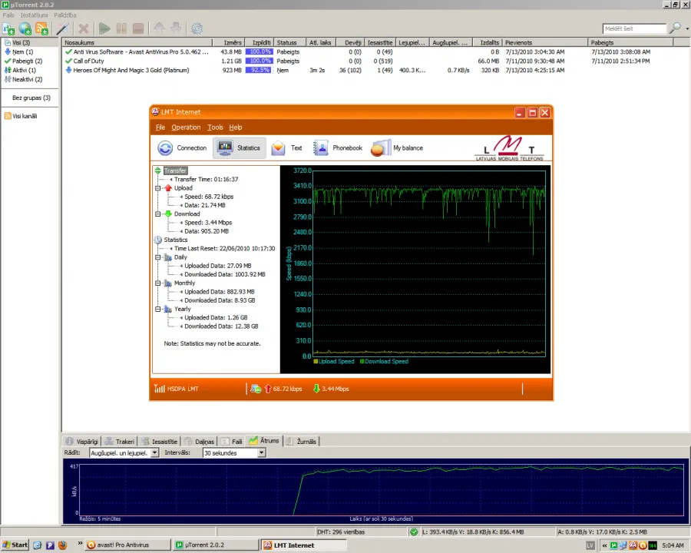Image resolution: width=691 pixels, height=553 pixels.
Task: Select Statistics in the LMT Internet toolbar
Action: [240, 148]
